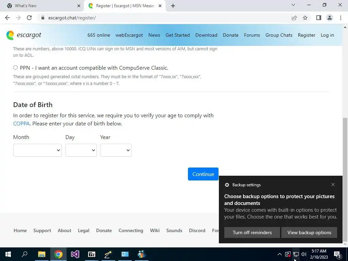Click the 665 online counter
The width and height of the screenshot is (348, 261).
coord(99,35)
